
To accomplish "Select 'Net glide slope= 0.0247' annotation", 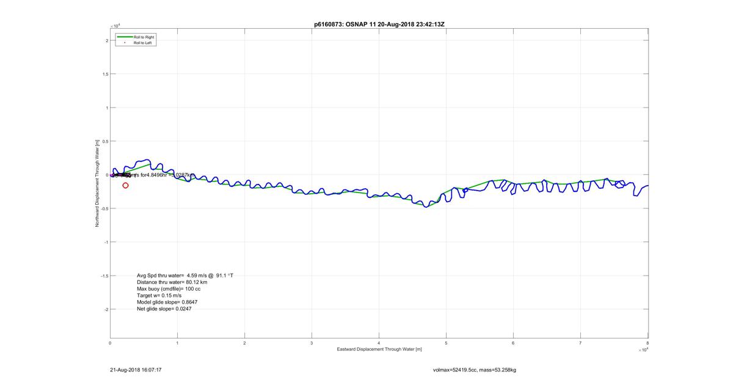I will click(165, 309).
